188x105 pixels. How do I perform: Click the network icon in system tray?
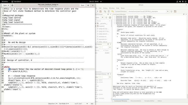pos(177,1)
